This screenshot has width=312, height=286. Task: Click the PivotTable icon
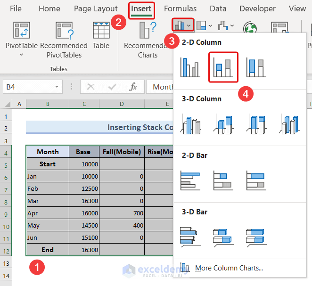(22, 30)
